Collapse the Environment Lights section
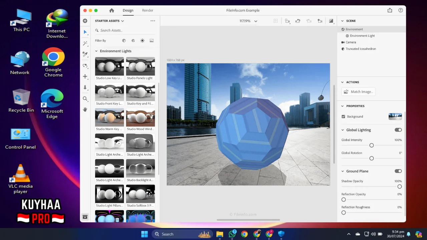Image resolution: width=427 pixels, height=240 pixels. click(96, 51)
